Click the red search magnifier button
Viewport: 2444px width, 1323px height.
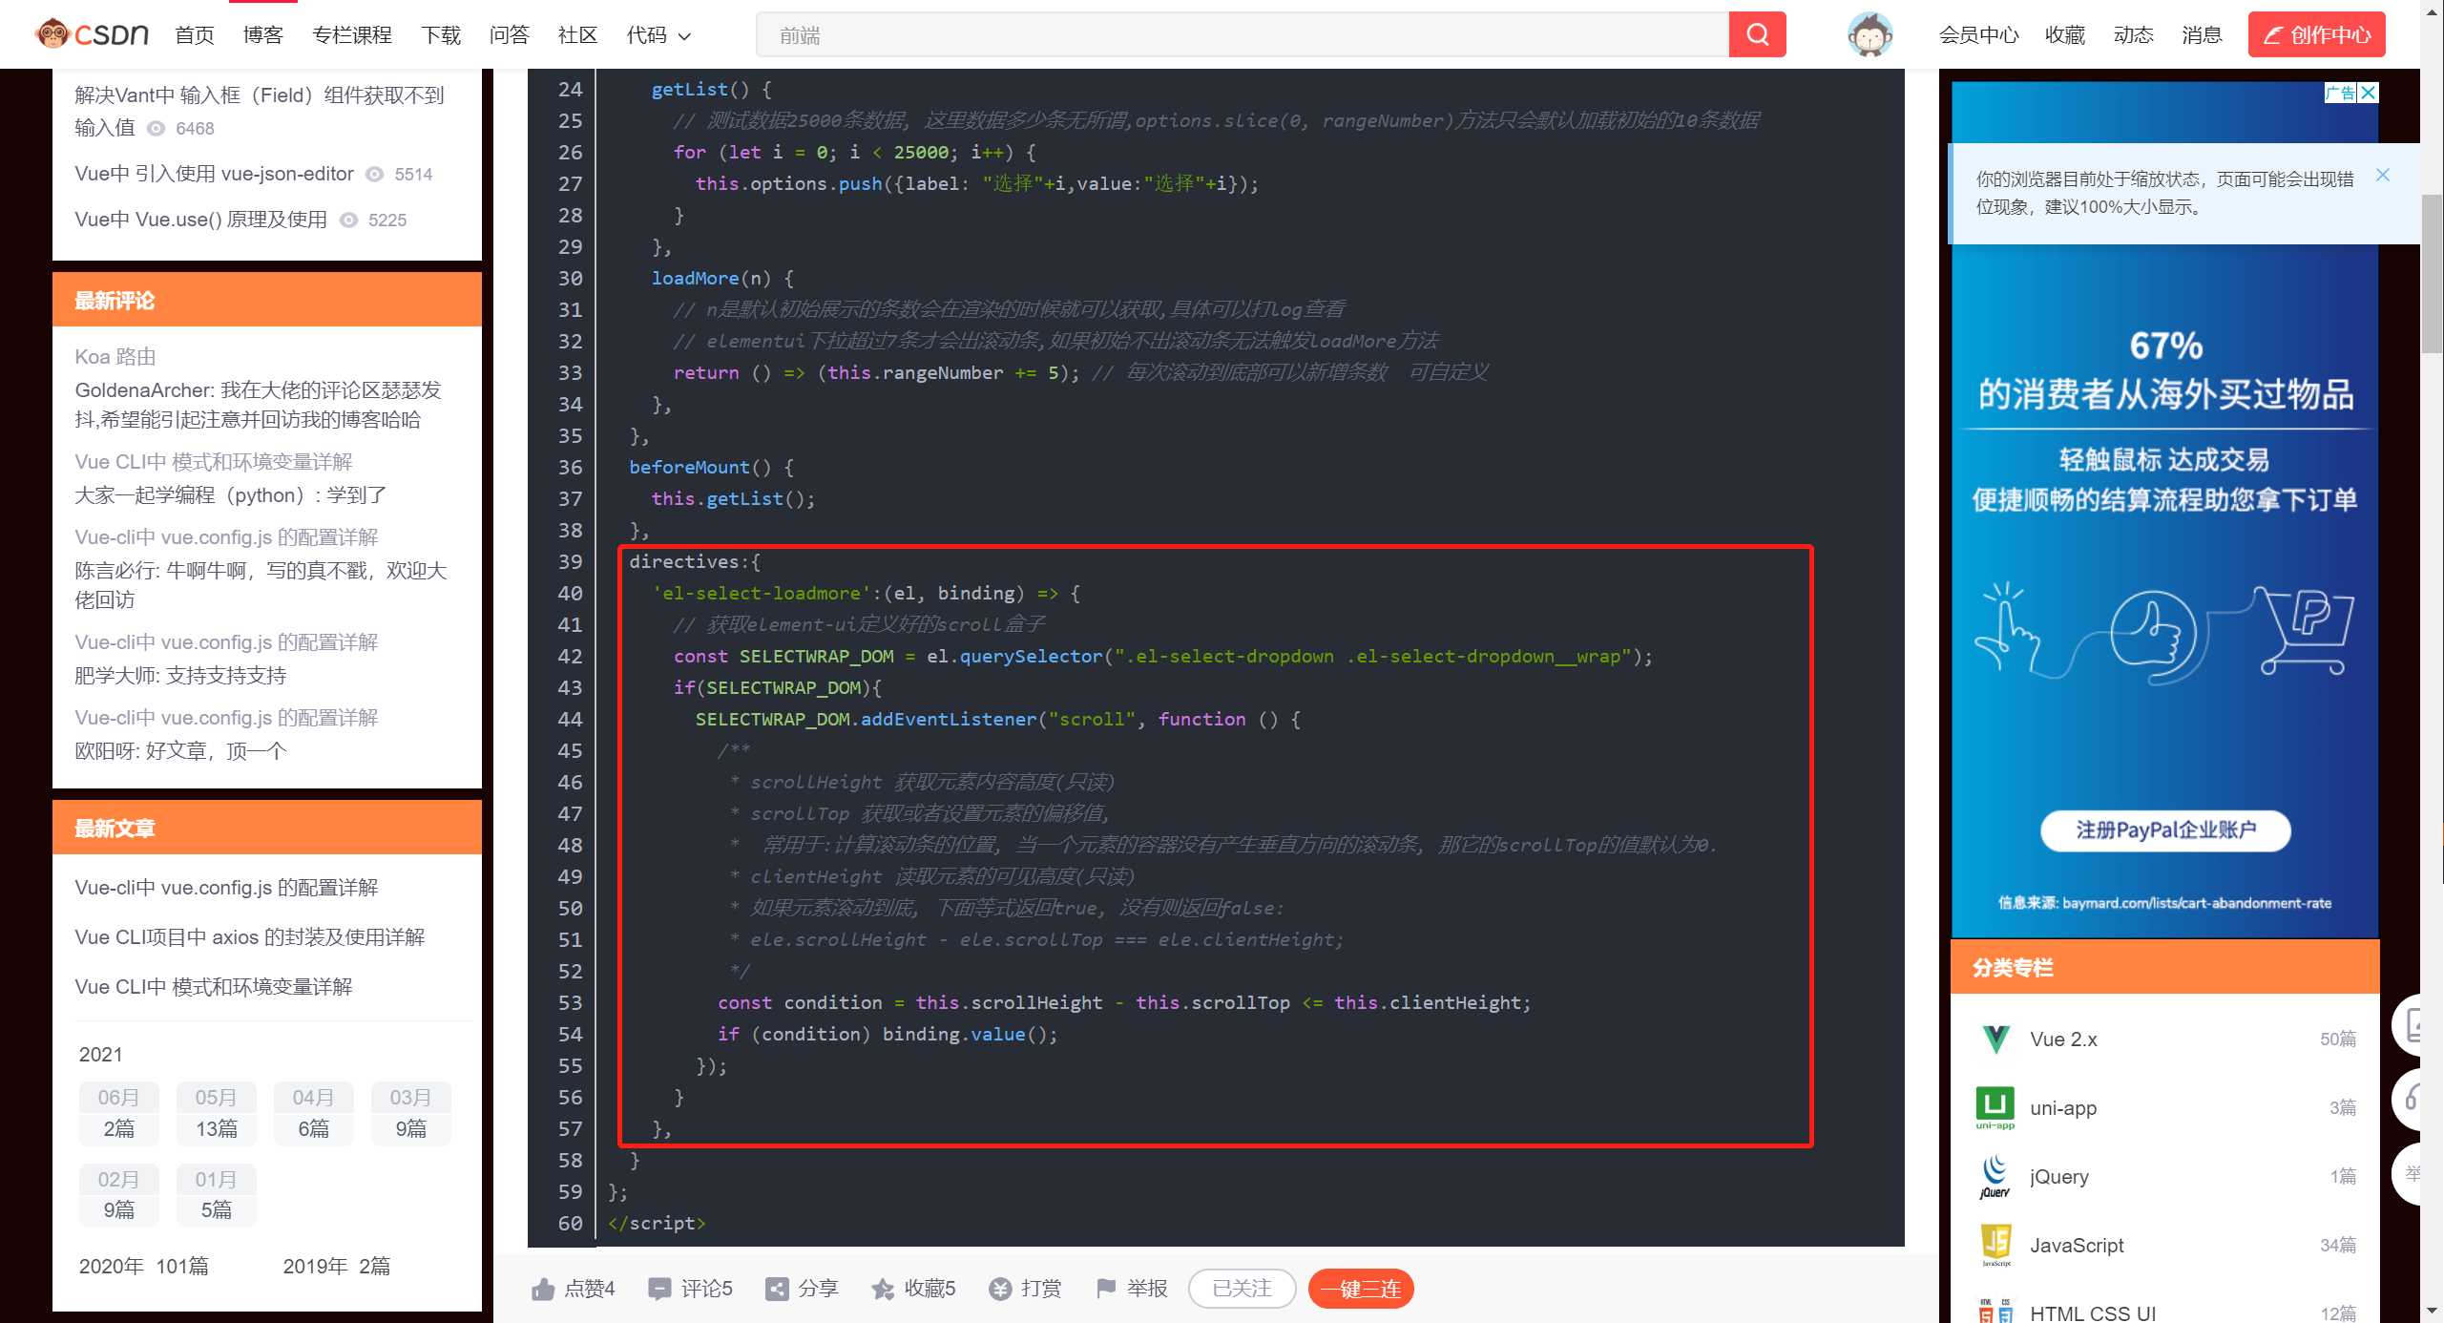(1756, 35)
